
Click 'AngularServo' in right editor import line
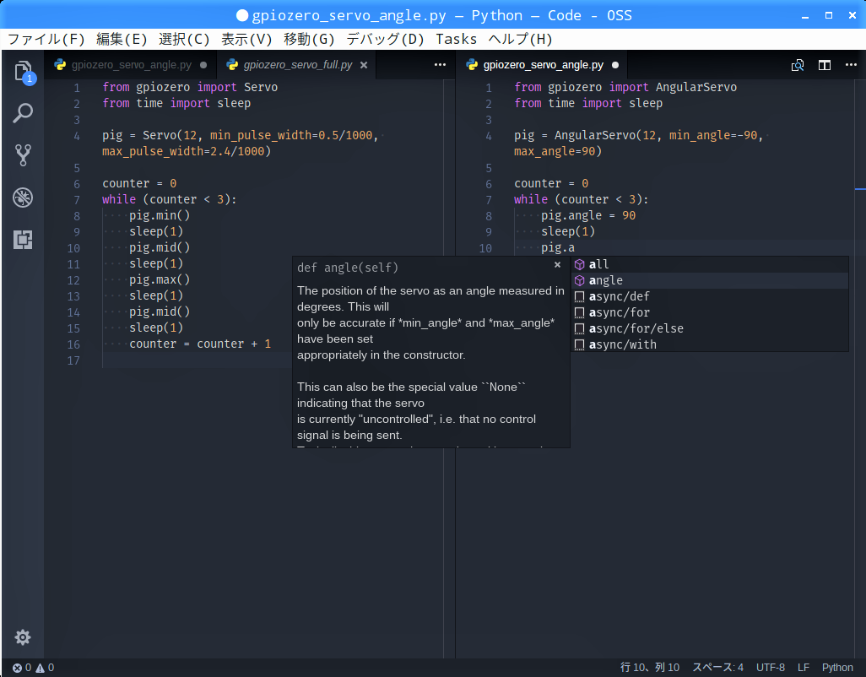click(x=696, y=87)
